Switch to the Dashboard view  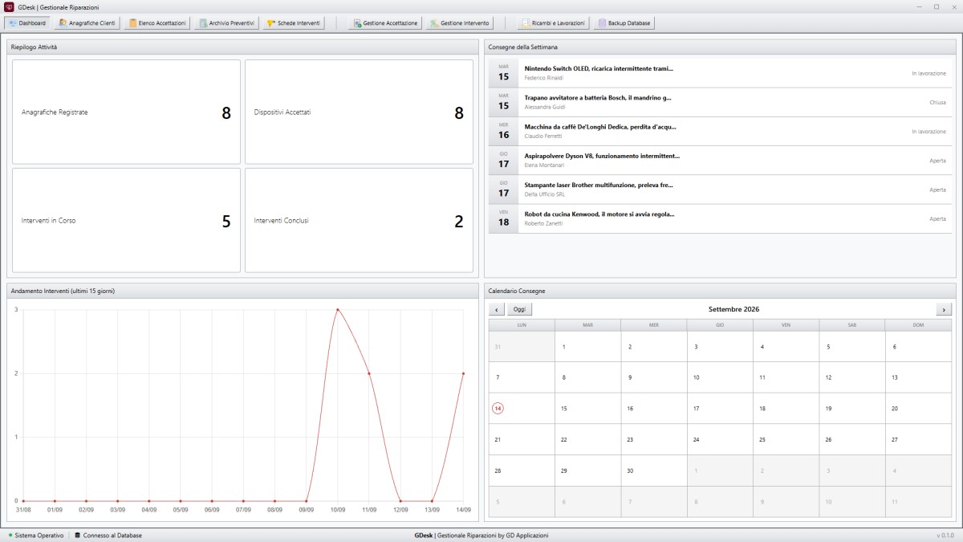(x=27, y=23)
